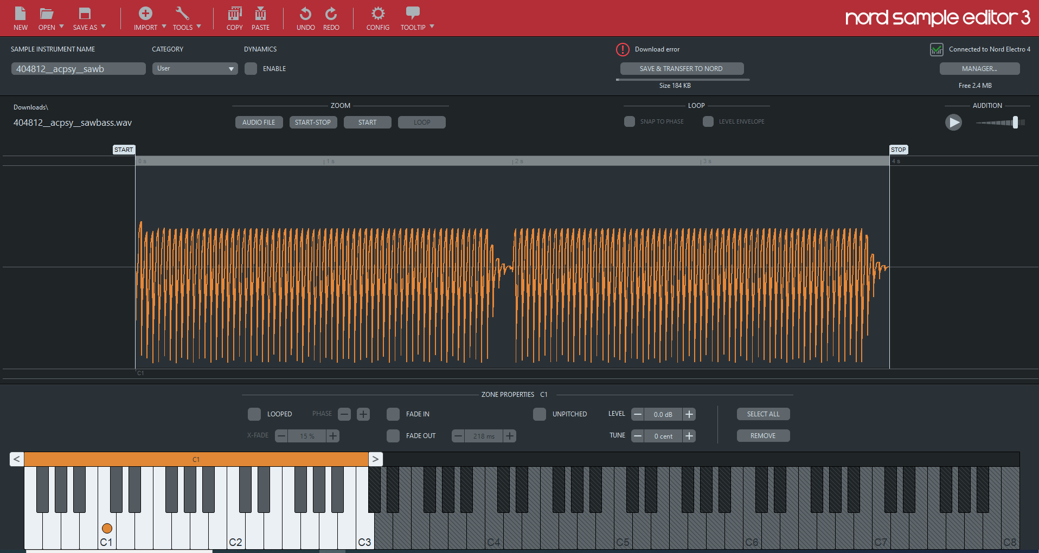This screenshot has width=1039, height=553.
Task: Expand the Open menu arrow
Action: tap(61, 27)
